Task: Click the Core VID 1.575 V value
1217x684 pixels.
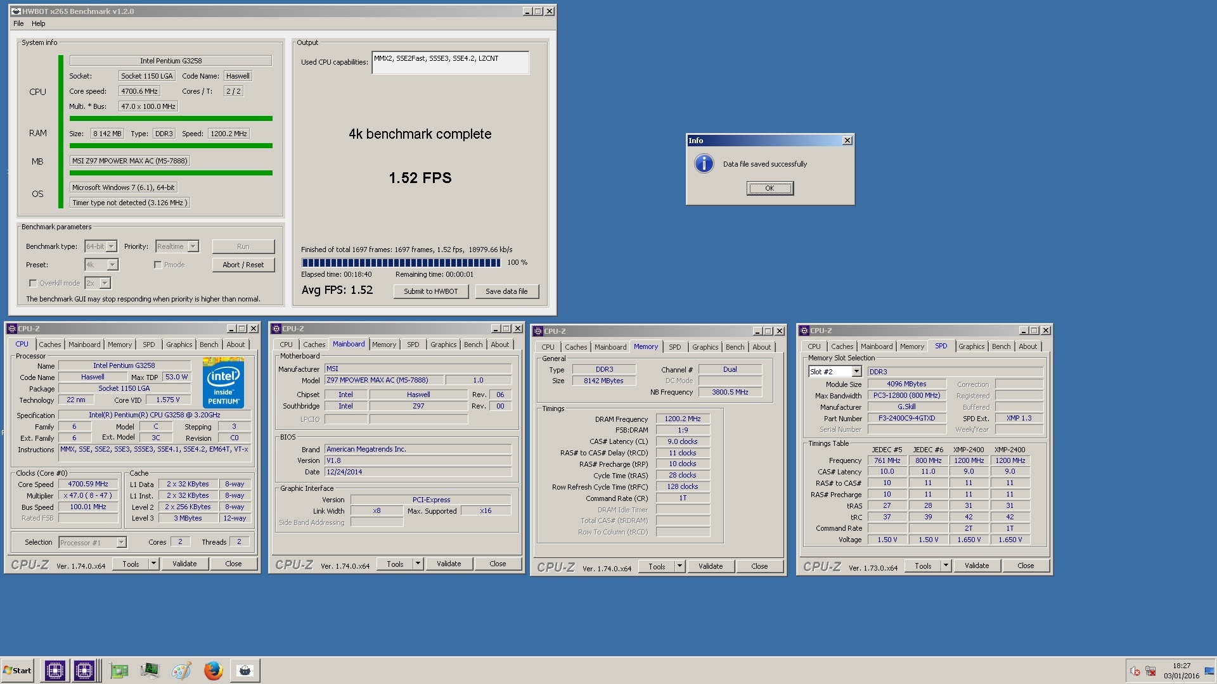Action: click(168, 400)
